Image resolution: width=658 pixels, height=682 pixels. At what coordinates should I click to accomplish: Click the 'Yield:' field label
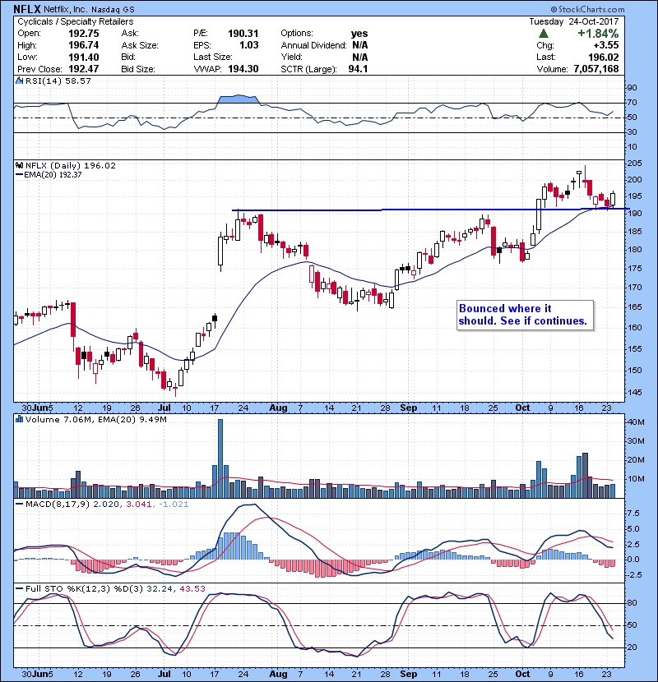(x=292, y=57)
